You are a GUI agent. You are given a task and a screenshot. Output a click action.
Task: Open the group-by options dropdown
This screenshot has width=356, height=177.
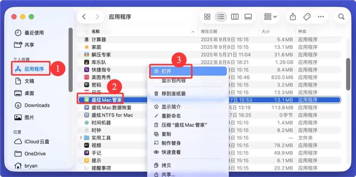coord(271,17)
